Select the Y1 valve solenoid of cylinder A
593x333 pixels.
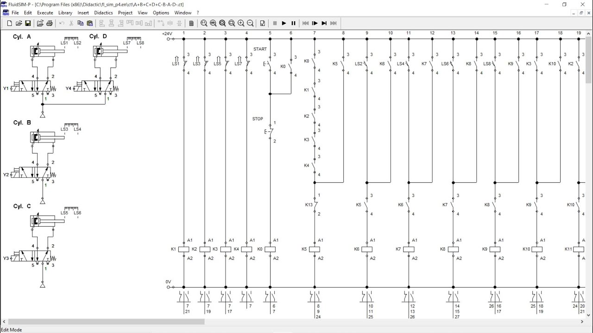pyautogui.click(x=15, y=88)
